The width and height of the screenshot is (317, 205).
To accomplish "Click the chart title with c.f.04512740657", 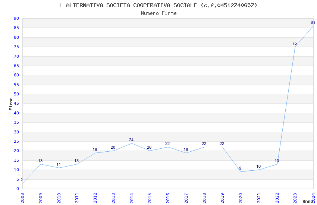I will 158,5.
